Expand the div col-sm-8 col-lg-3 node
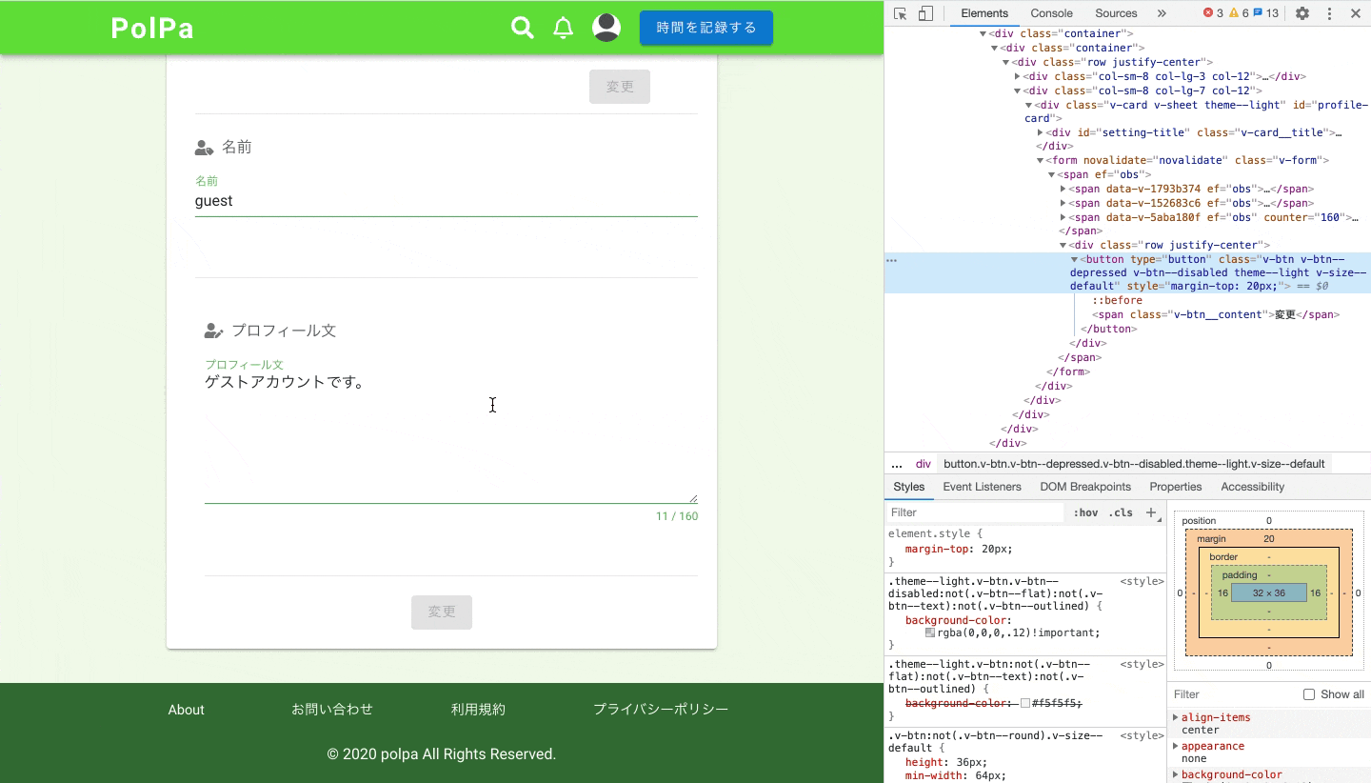Screen dimensions: 1371x783 [x=1018, y=76]
